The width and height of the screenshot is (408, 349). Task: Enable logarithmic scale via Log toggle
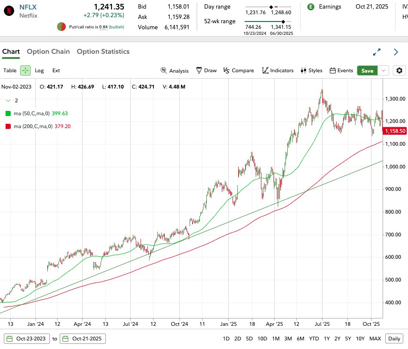click(x=40, y=70)
